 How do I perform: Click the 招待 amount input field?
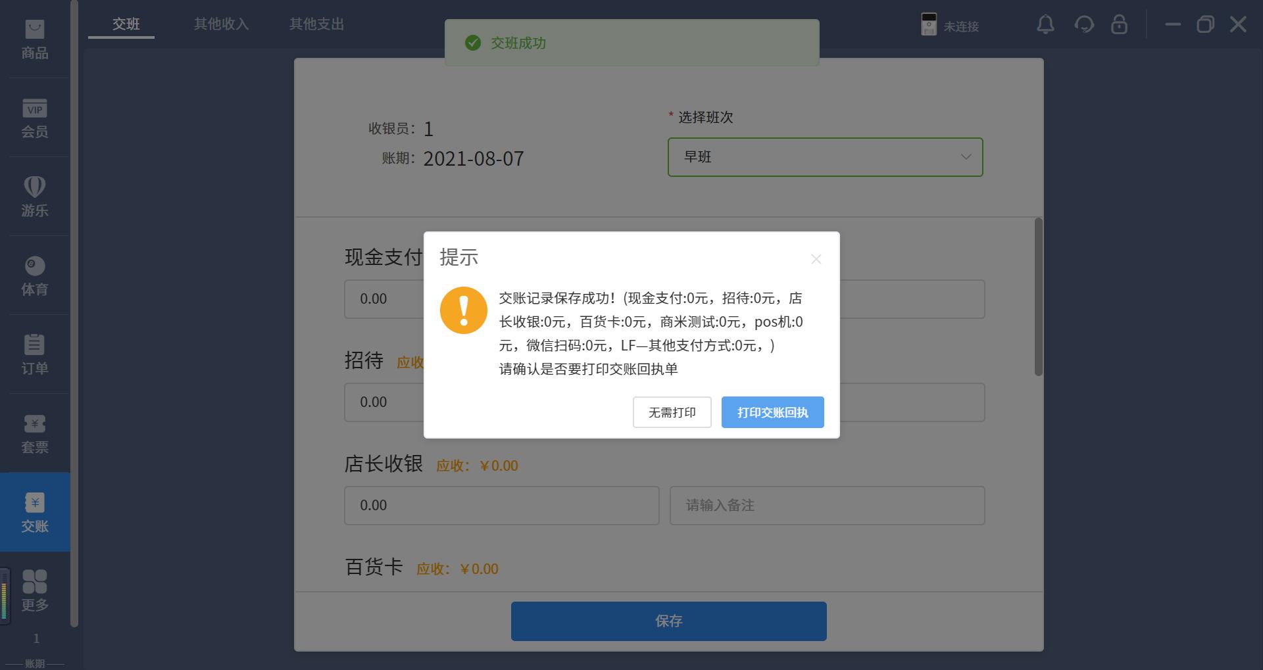384,402
